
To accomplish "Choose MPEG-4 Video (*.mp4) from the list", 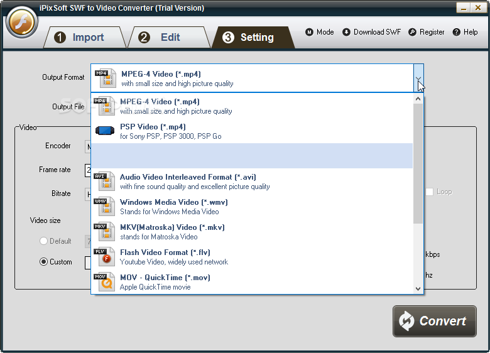I will (252, 106).
